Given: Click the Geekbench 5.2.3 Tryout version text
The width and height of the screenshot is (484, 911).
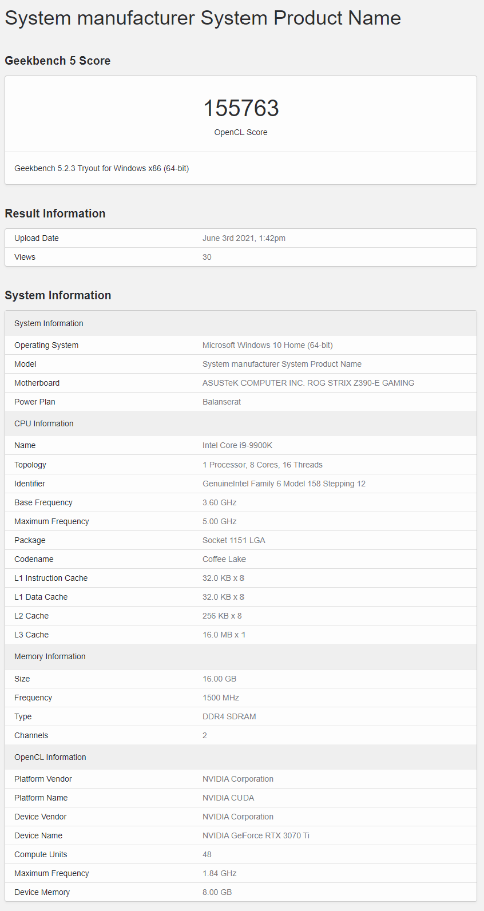Looking at the screenshot, I should click(101, 168).
